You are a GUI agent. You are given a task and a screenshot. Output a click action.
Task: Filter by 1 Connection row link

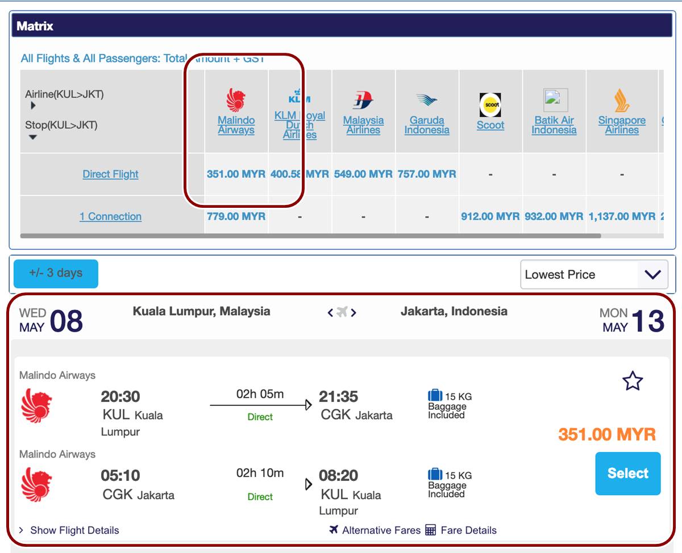click(x=110, y=216)
